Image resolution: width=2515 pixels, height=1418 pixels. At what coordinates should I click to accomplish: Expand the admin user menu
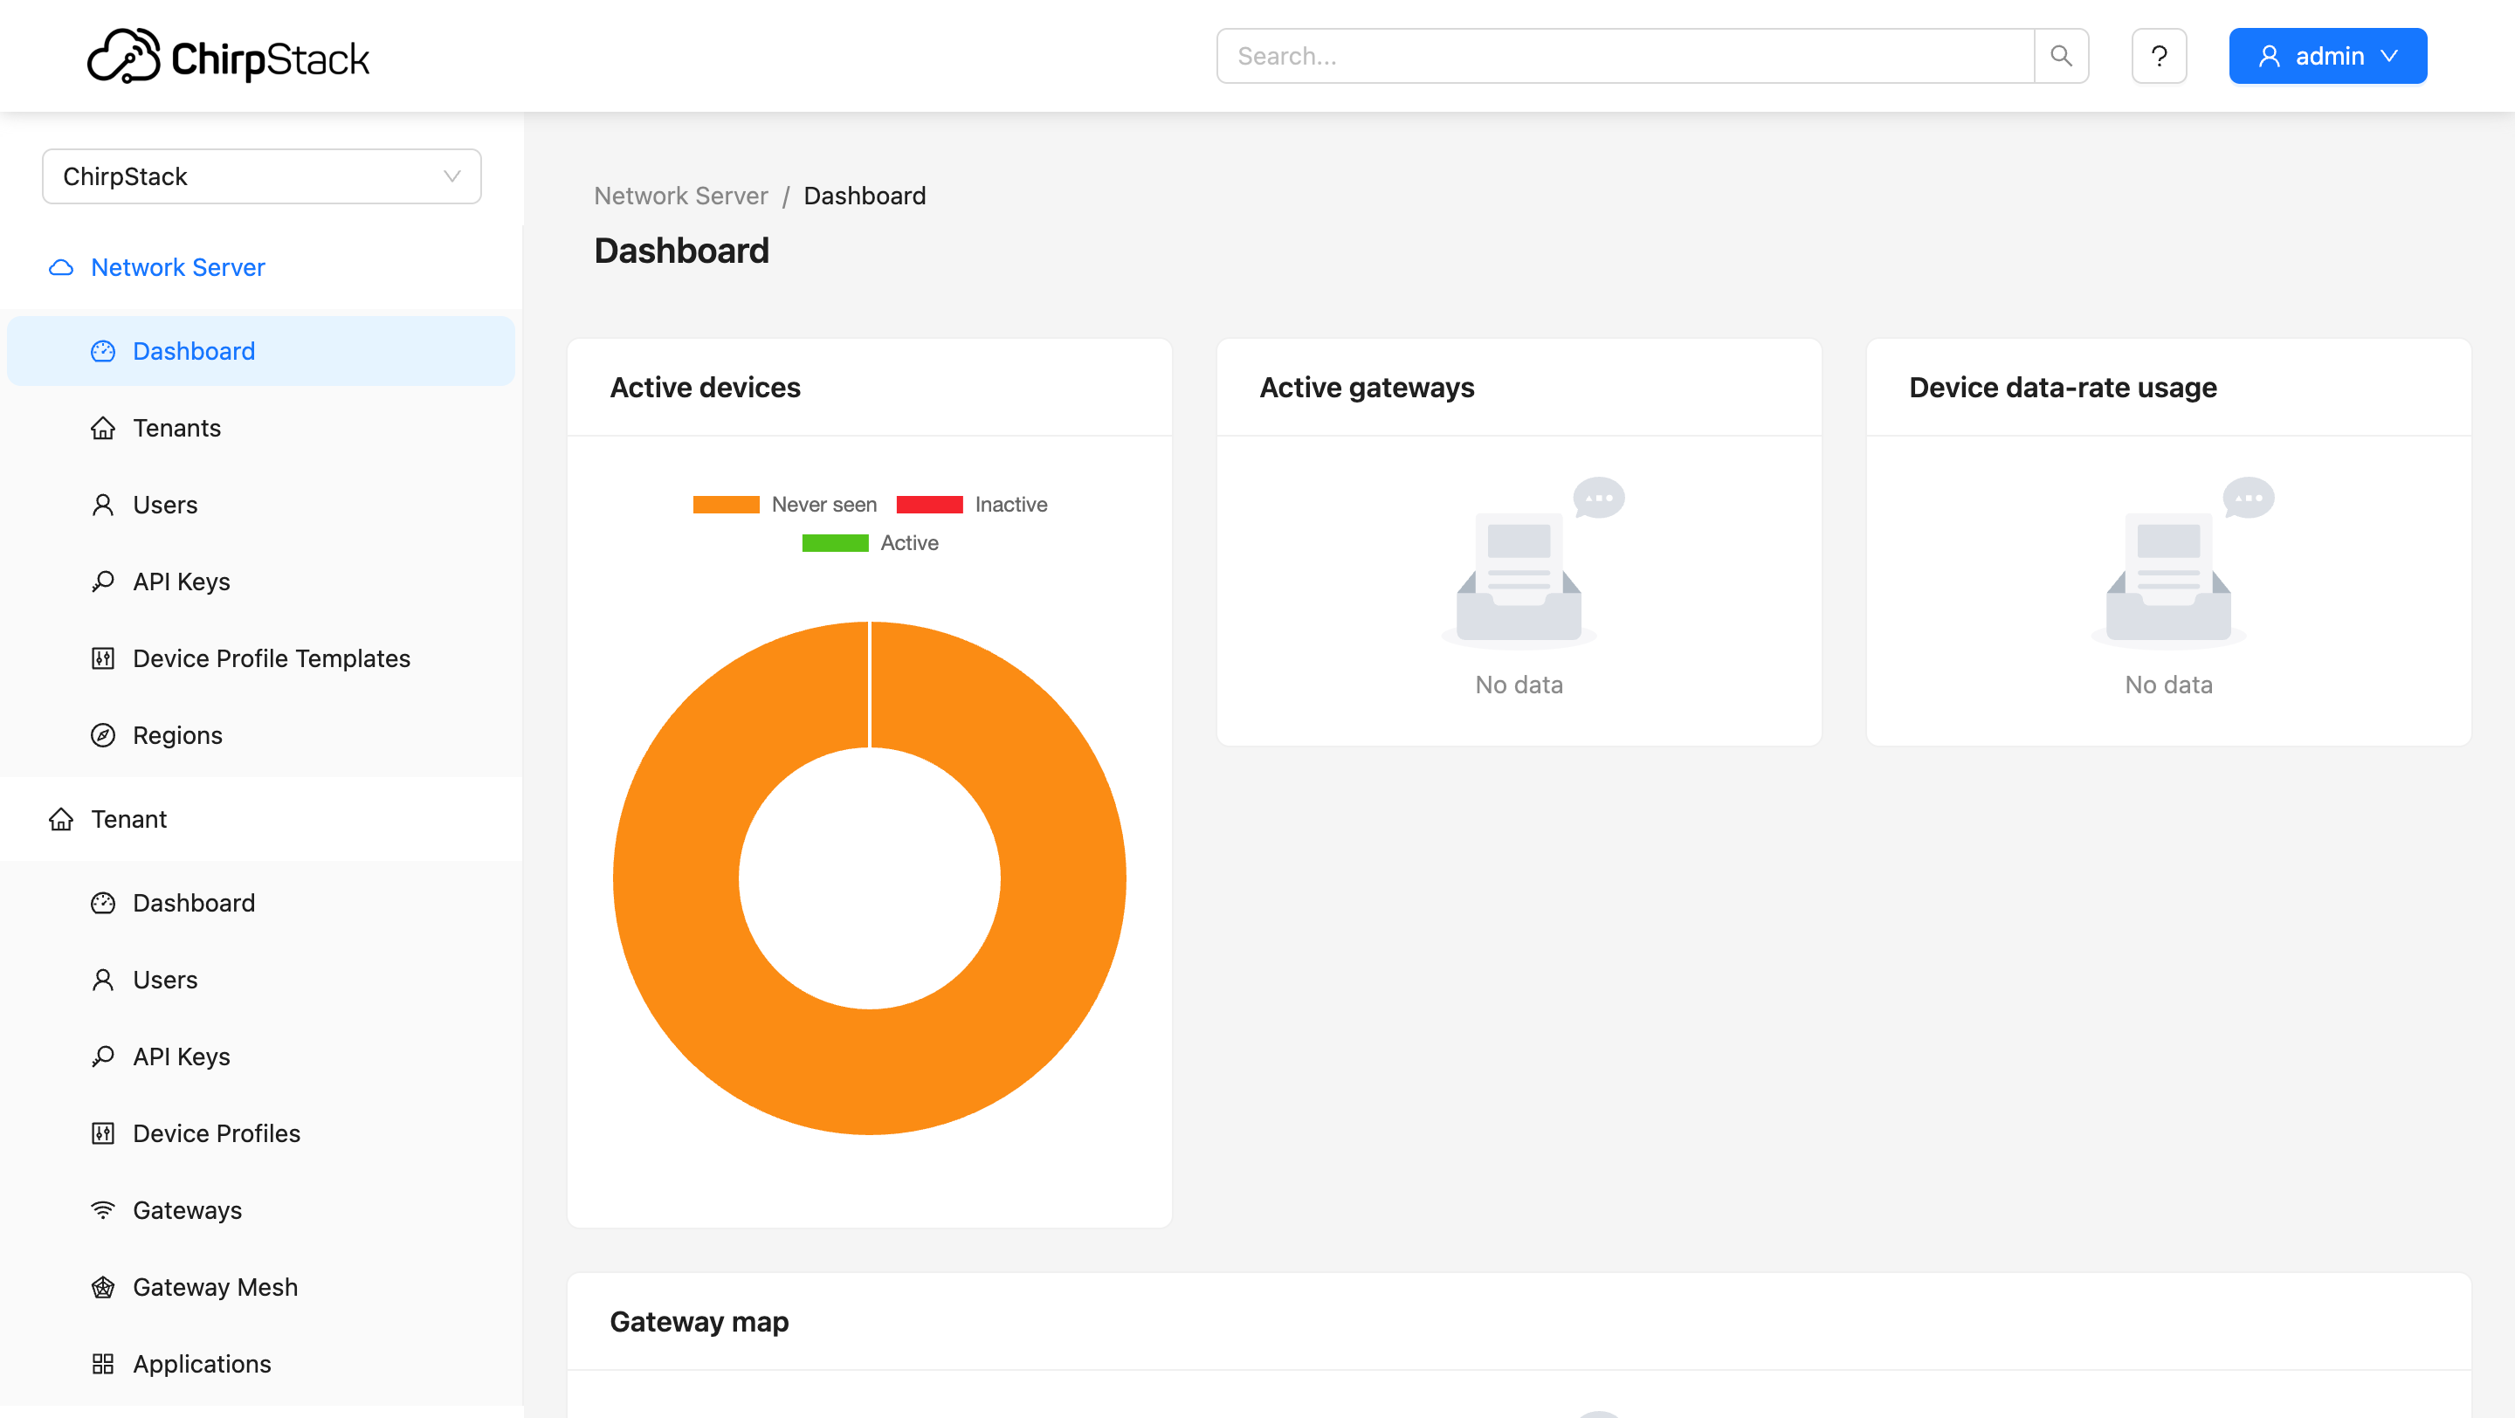coord(2326,56)
